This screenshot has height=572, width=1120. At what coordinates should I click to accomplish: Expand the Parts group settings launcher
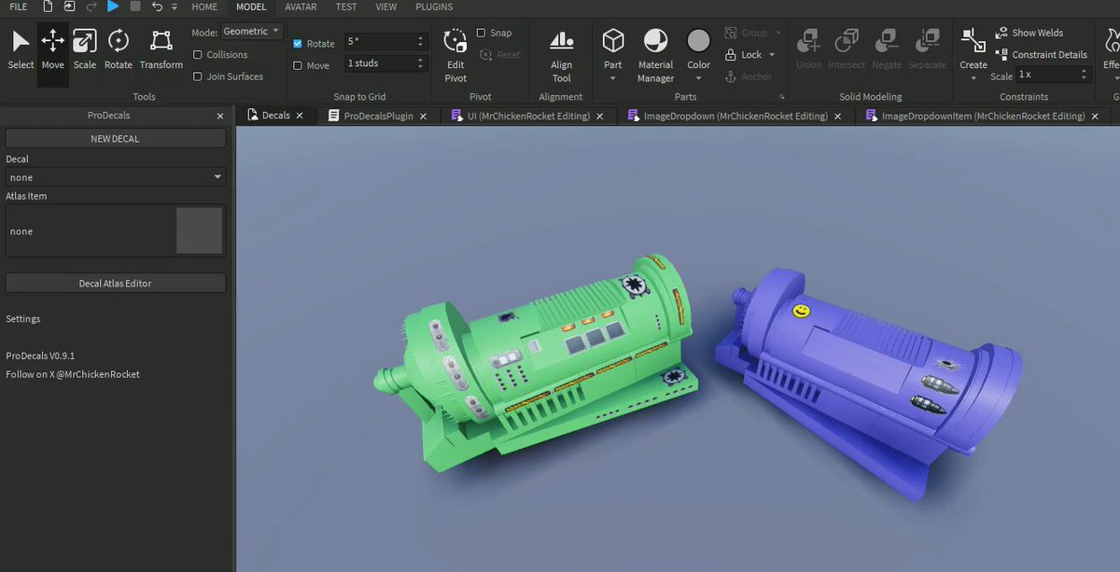(780, 97)
